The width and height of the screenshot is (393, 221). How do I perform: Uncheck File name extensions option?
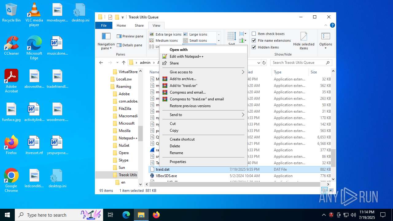click(x=271, y=41)
